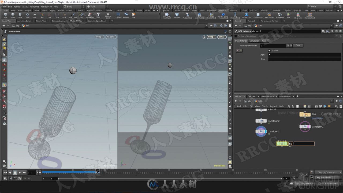Click Distribute Particle Fluid tool

[x=310, y=16]
